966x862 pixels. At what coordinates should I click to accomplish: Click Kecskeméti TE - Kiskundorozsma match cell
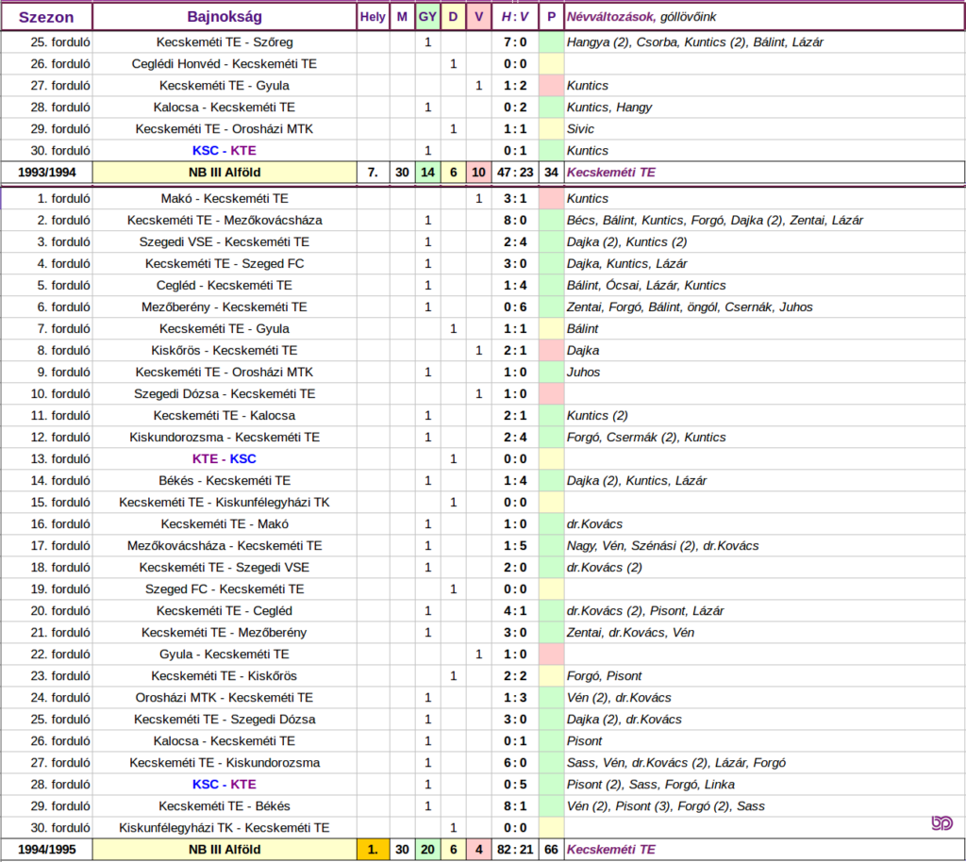pos(225,763)
